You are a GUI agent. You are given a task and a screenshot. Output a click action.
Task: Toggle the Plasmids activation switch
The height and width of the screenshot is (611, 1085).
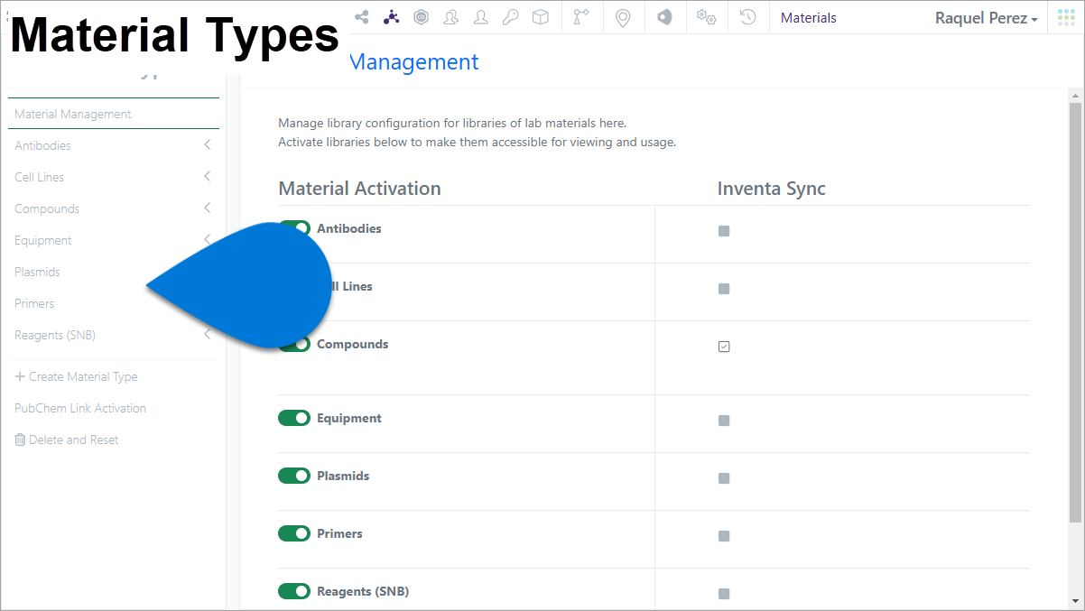[294, 476]
